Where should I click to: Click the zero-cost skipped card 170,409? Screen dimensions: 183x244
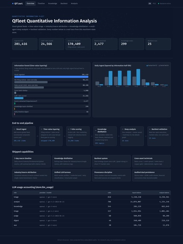pos(78,44)
